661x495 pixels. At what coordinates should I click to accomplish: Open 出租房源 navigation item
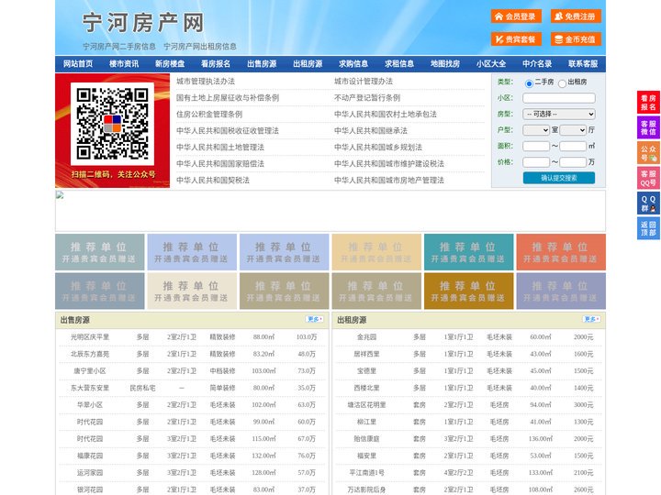click(x=308, y=64)
